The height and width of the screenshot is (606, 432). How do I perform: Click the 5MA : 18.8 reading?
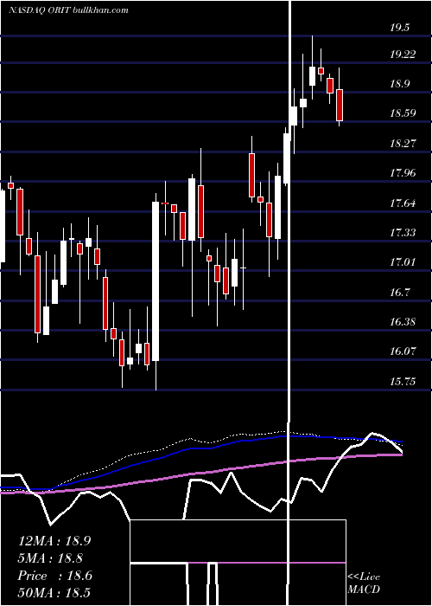(50, 558)
